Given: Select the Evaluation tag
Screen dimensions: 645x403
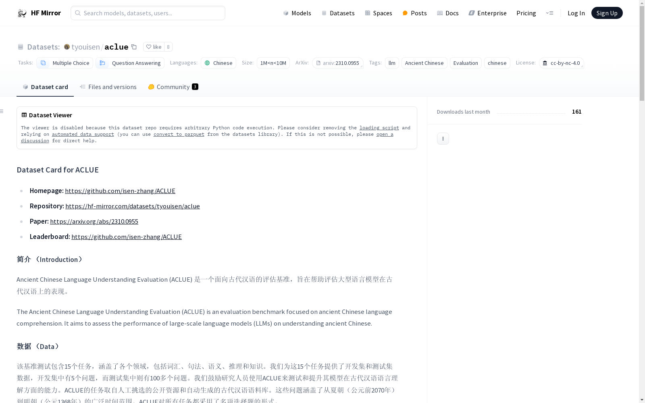Looking at the screenshot, I should point(466,63).
